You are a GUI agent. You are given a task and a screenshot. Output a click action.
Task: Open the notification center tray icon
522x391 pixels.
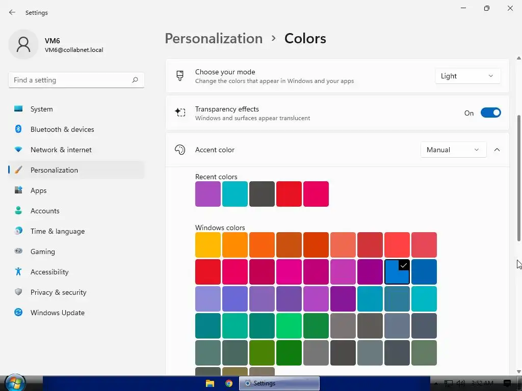coord(507,383)
